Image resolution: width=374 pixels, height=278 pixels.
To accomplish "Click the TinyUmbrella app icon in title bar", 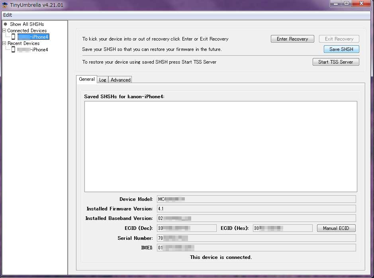I will pos(5,5).
